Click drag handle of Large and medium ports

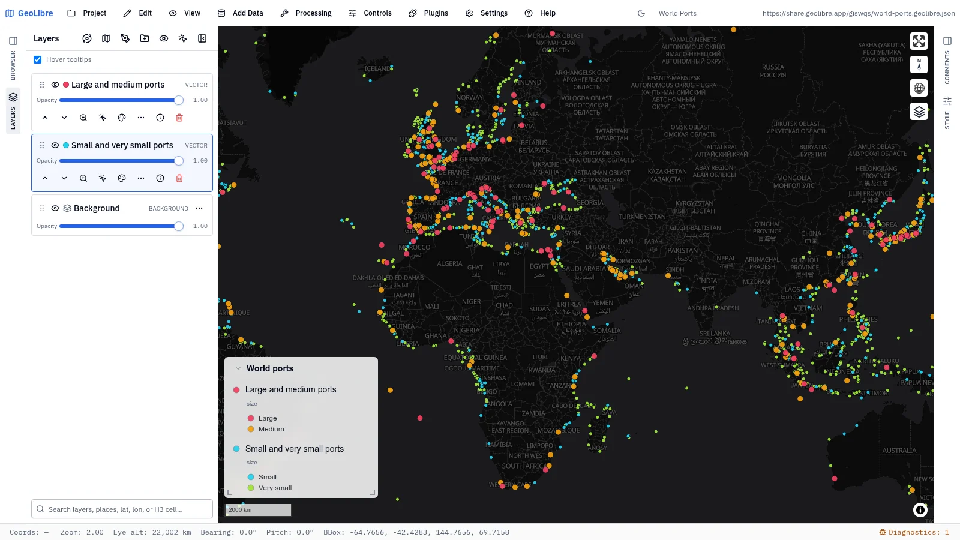[x=42, y=85]
